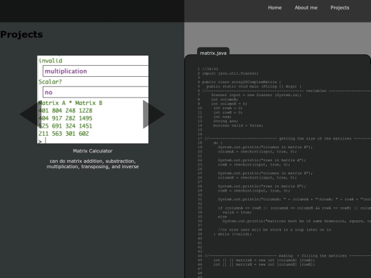Click the result row '211 563 301 602'

click(64, 134)
